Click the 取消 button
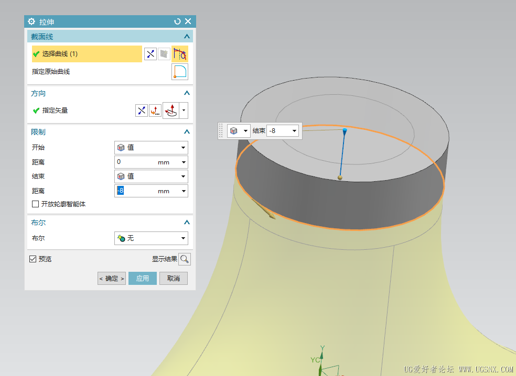The height and width of the screenshot is (376, 516). 173,279
